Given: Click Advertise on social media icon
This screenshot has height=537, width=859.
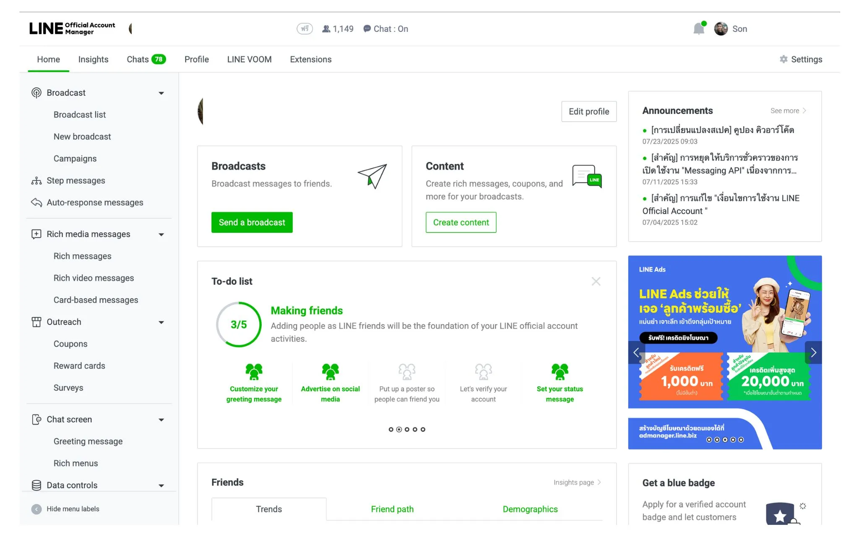Looking at the screenshot, I should click(x=330, y=371).
